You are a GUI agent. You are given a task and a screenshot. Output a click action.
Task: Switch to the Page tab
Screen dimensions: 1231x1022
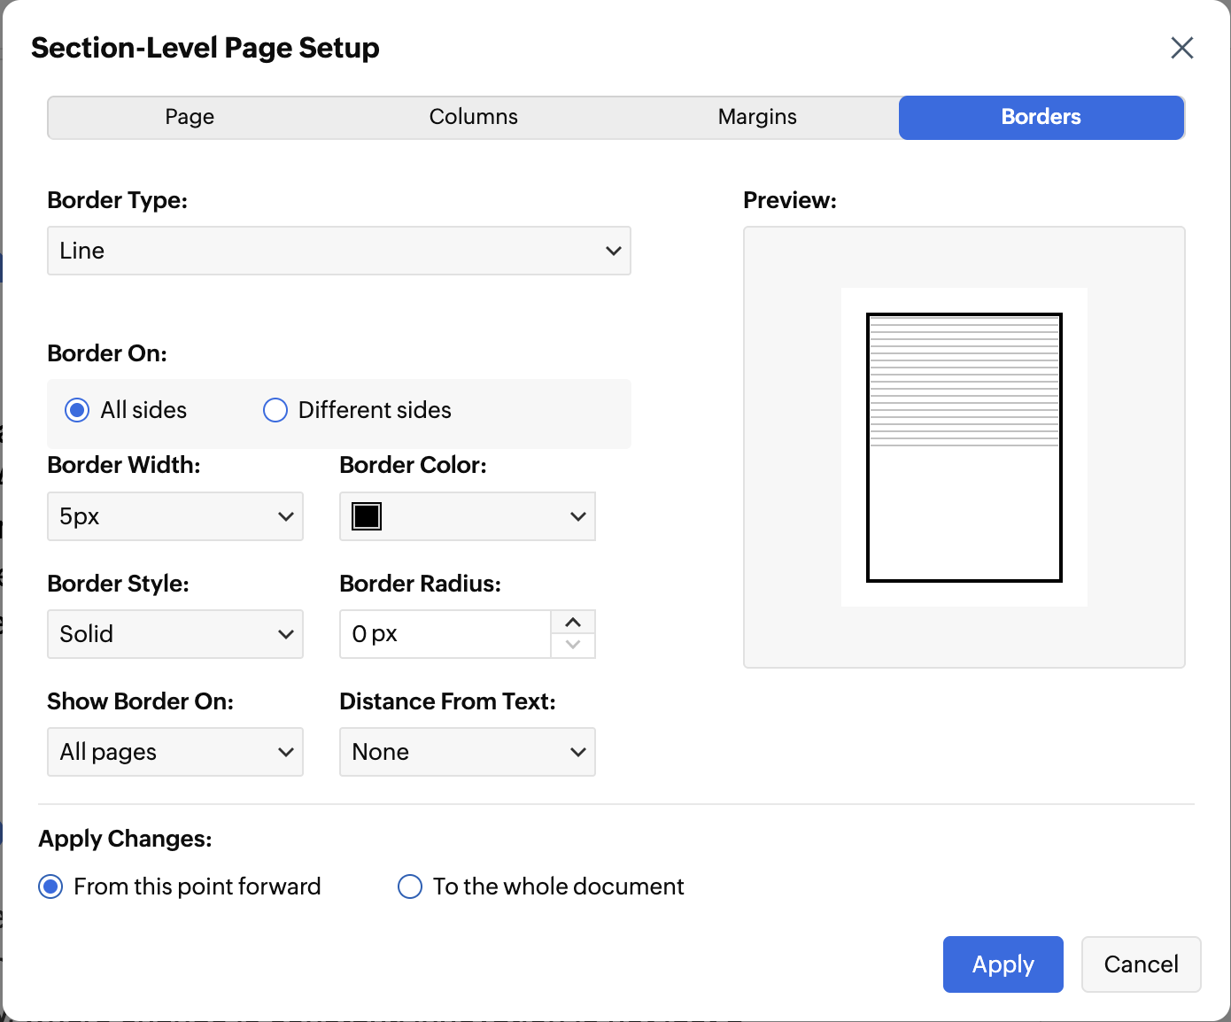(x=190, y=117)
